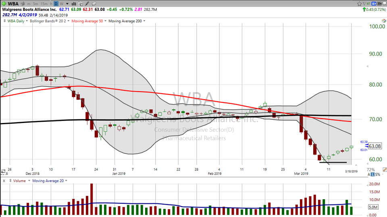This screenshot has width=387, height=217.
Task: Click the small arrow near the 90.00 level
Action: click(367, 66)
